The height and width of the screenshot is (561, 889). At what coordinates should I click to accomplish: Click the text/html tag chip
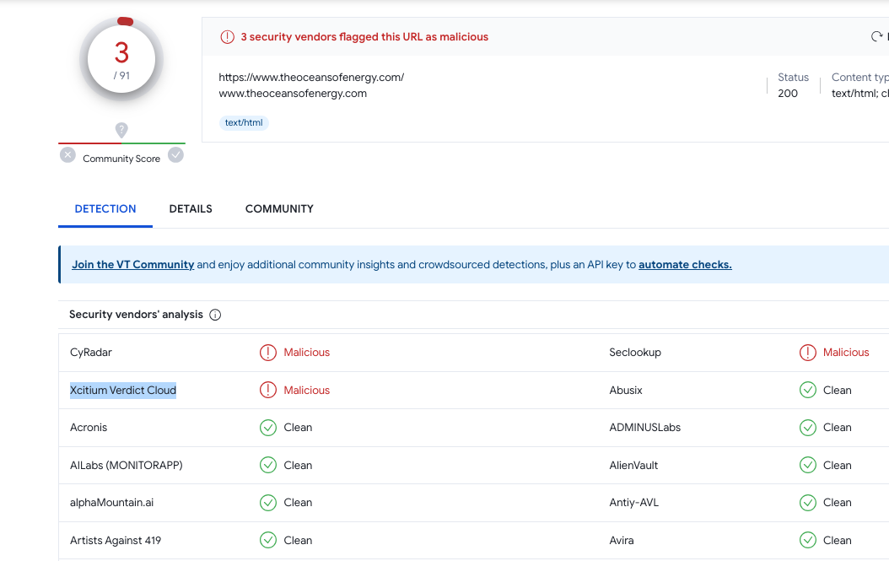pos(244,122)
